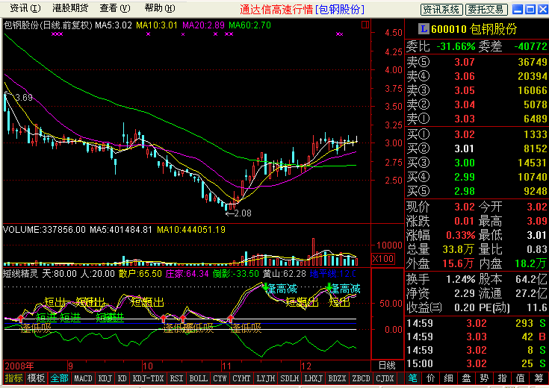
Task: Switch to the KDJ-TDX indicator
Action: pos(148,378)
